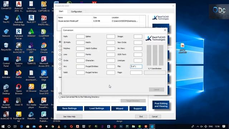Click the End button
The image size is (229, 129).
141,116
